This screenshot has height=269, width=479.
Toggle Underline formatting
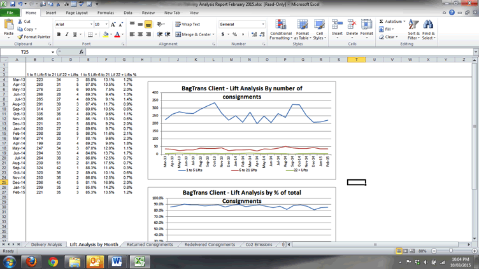coord(75,34)
